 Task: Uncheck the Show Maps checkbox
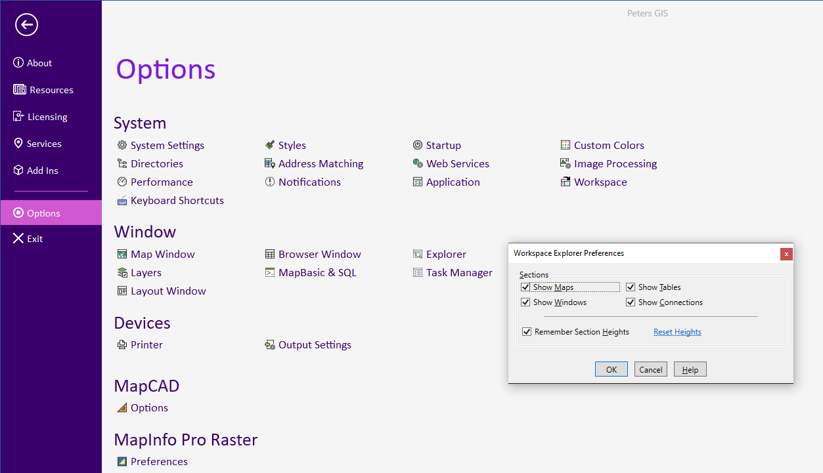tap(525, 287)
